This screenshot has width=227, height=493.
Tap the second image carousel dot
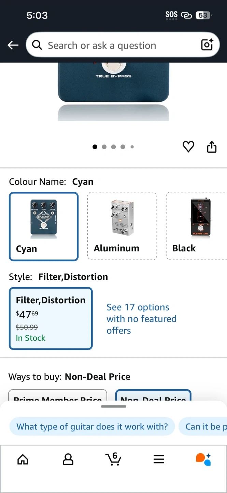click(104, 147)
